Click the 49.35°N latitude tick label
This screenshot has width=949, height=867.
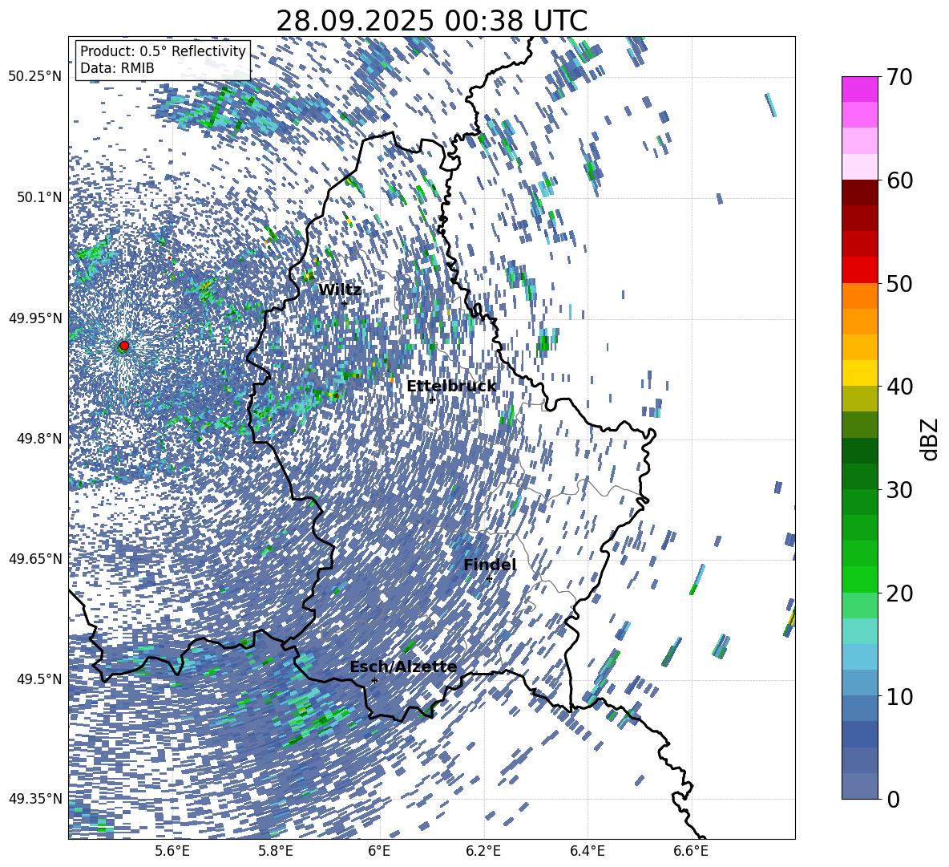(x=35, y=799)
